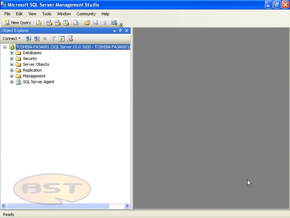The image size is (290, 218).
Task: Toggle Object Explorer auto-hide pin
Action: coord(120,30)
